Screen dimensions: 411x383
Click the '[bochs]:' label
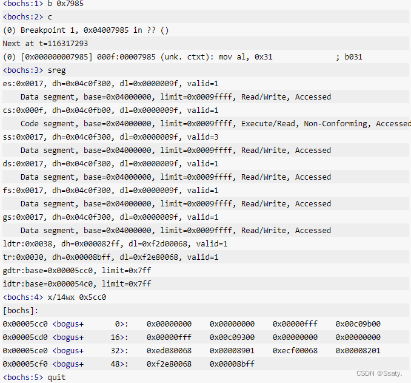[x=21, y=311]
